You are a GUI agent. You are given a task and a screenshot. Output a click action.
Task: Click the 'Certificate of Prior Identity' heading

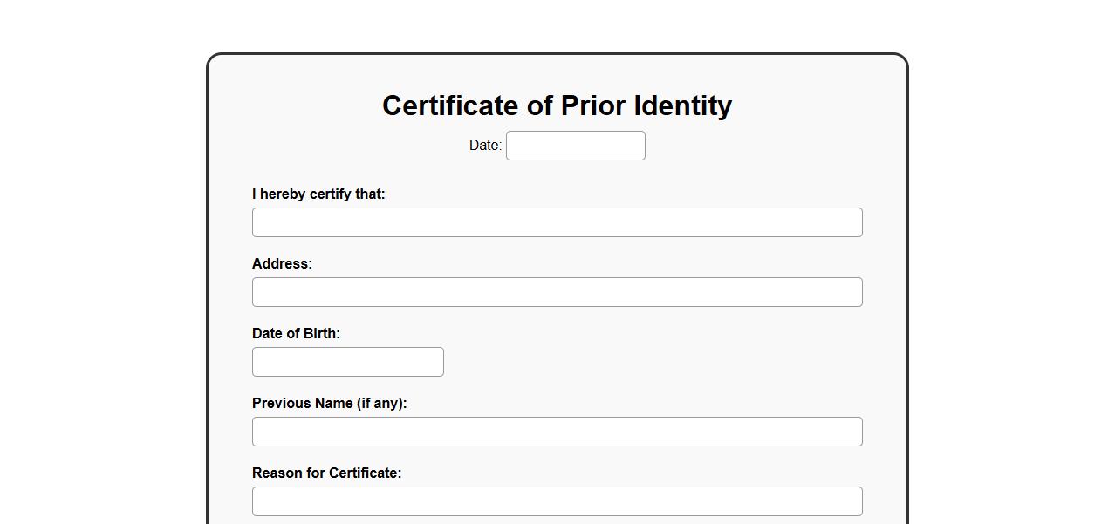(557, 105)
